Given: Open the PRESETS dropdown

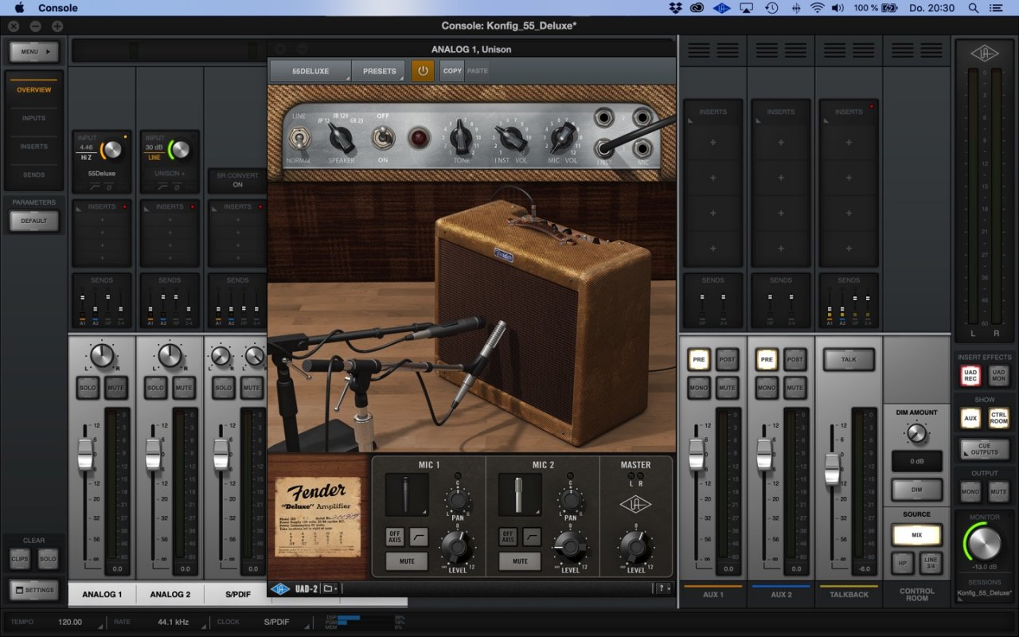Looking at the screenshot, I should [379, 71].
